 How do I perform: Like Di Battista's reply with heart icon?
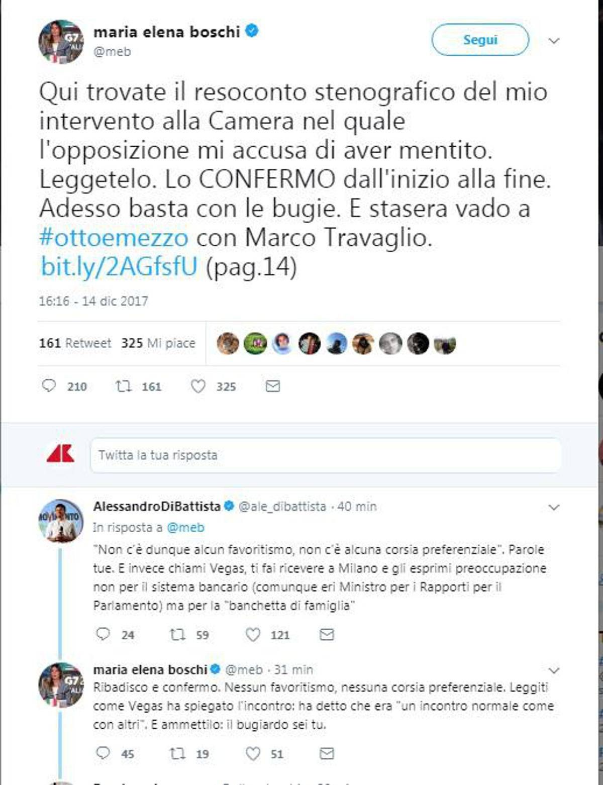(x=253, y=635)
